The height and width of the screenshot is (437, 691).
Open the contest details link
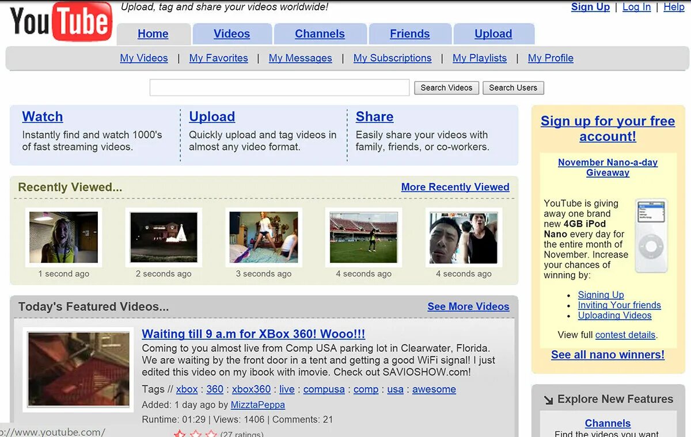click(x=625, y=335)
